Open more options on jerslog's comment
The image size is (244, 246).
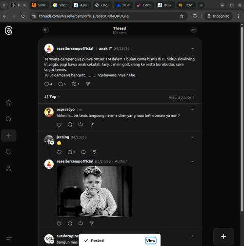192,137
